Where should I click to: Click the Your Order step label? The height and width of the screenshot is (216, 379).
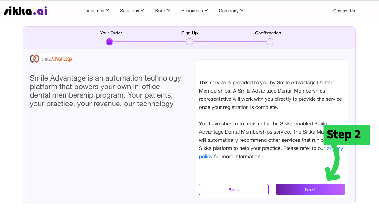[x=111, y=33]
